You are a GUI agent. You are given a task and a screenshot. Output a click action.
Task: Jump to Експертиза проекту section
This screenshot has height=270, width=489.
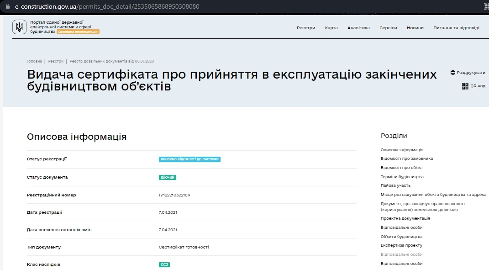tap(401, 245)
